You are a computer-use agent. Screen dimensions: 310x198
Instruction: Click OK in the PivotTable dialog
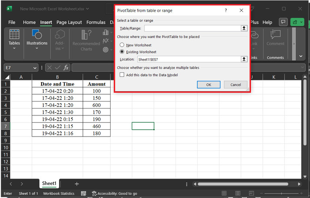tap(209, 85)
